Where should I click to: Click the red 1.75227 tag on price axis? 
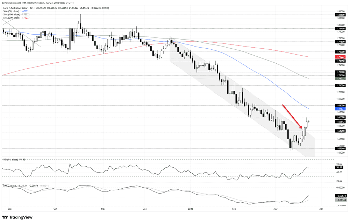[x=340, y=57]
